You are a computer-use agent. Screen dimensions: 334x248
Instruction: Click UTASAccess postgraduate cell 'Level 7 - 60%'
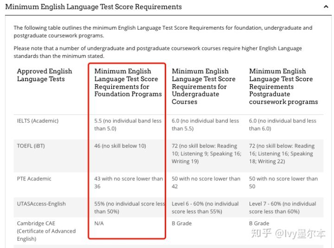(283, 208)
